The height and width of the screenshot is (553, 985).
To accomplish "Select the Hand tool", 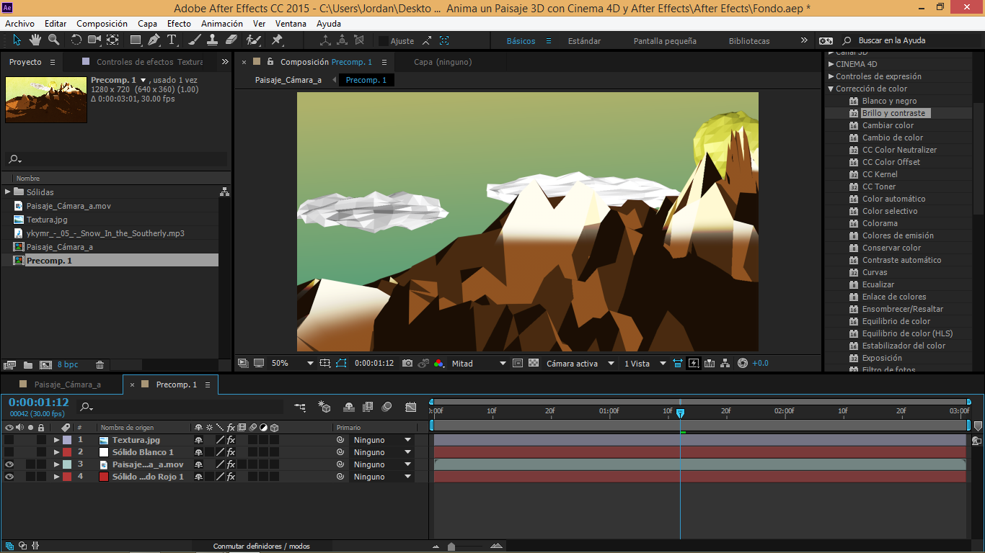I will tap(35, 40).
